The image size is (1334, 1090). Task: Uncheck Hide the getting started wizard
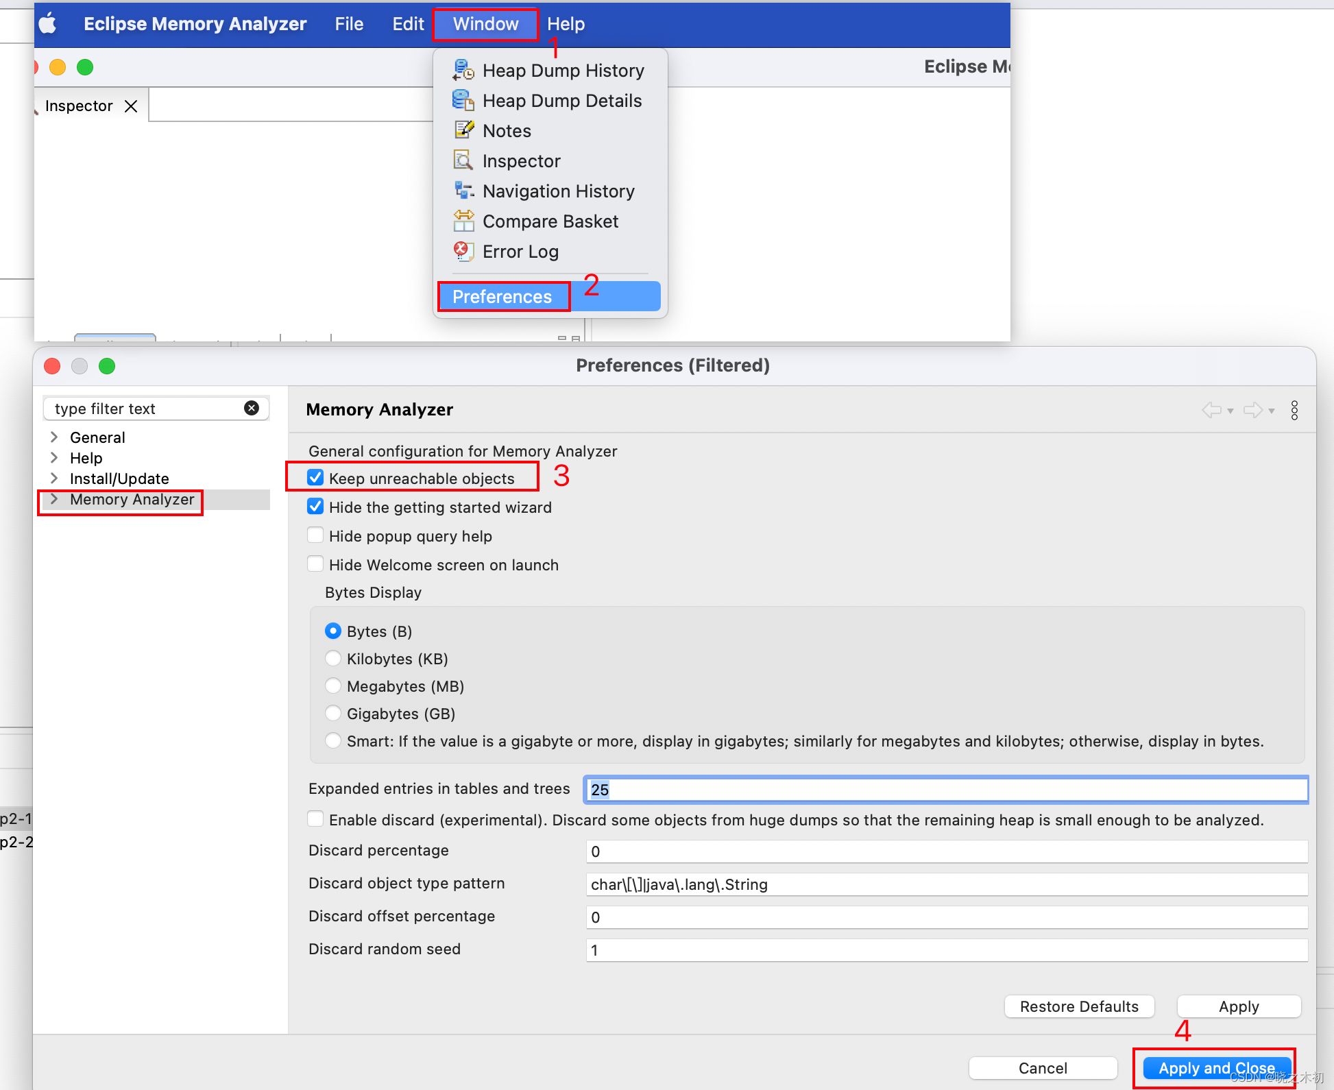pyautogui.click(x=315, y=507)
